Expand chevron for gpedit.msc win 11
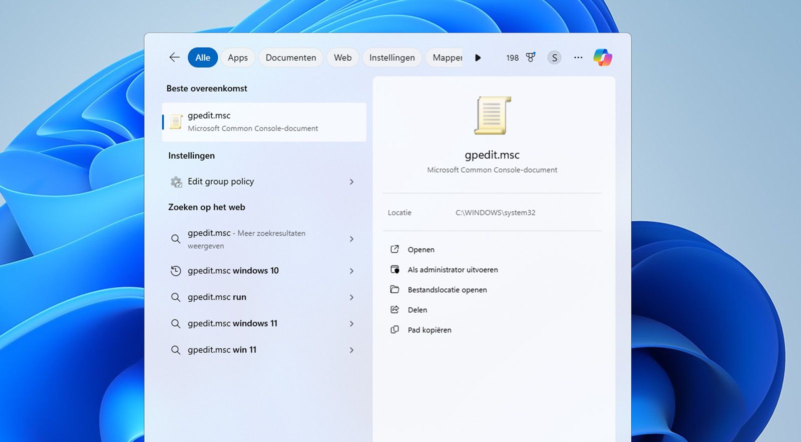Image resolution: width=801 pixels, height=442 pixels. click(x=351, y=350)
